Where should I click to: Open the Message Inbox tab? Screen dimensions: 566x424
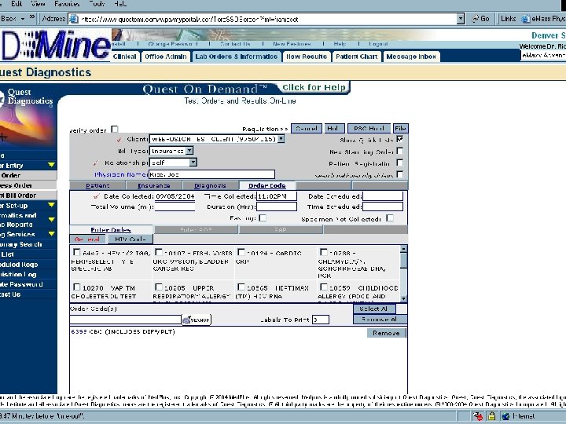(x=411, y=57)
